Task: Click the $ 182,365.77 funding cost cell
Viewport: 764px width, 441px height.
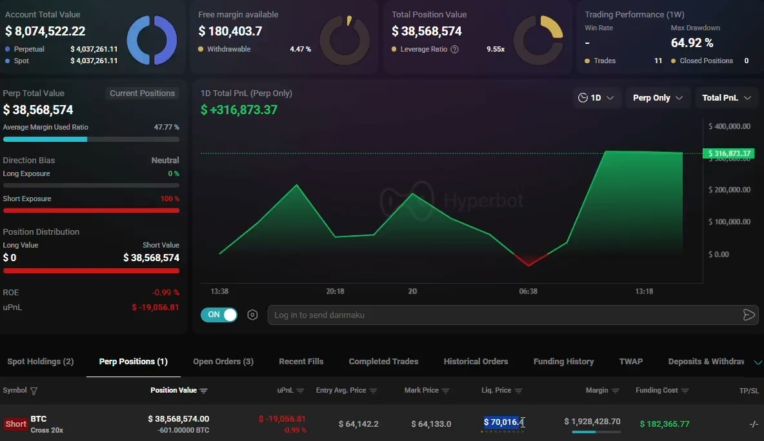Action: (x=665, y=424)
